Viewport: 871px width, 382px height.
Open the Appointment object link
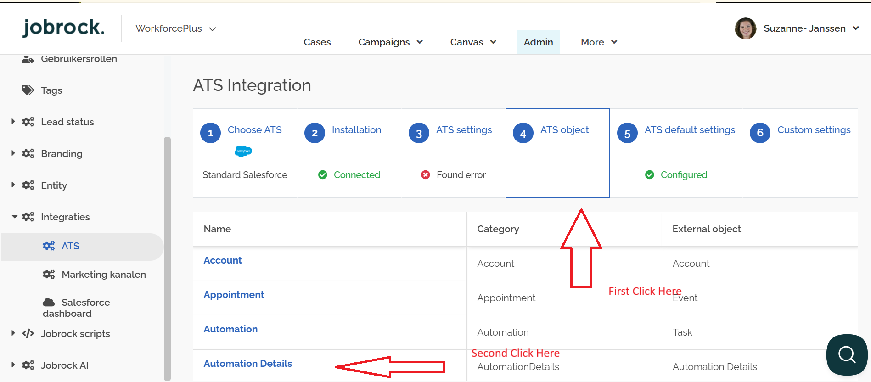pos(234,295)
